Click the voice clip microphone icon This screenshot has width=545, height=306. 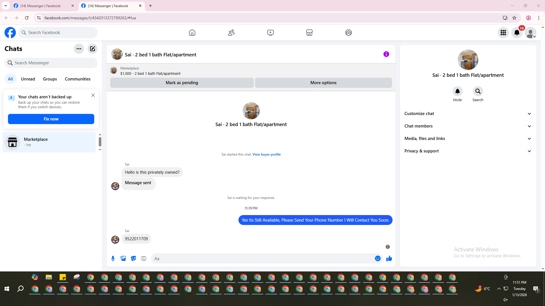(113, 258)
